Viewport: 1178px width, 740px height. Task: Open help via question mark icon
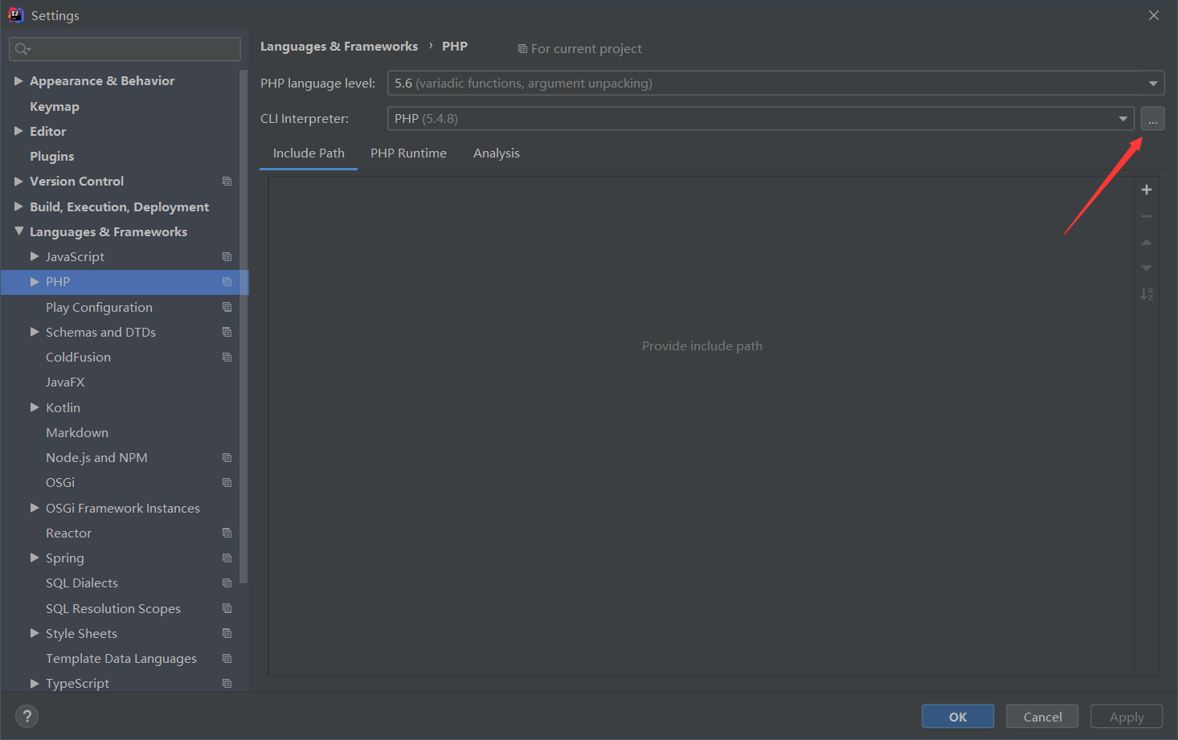coord(27,716)
